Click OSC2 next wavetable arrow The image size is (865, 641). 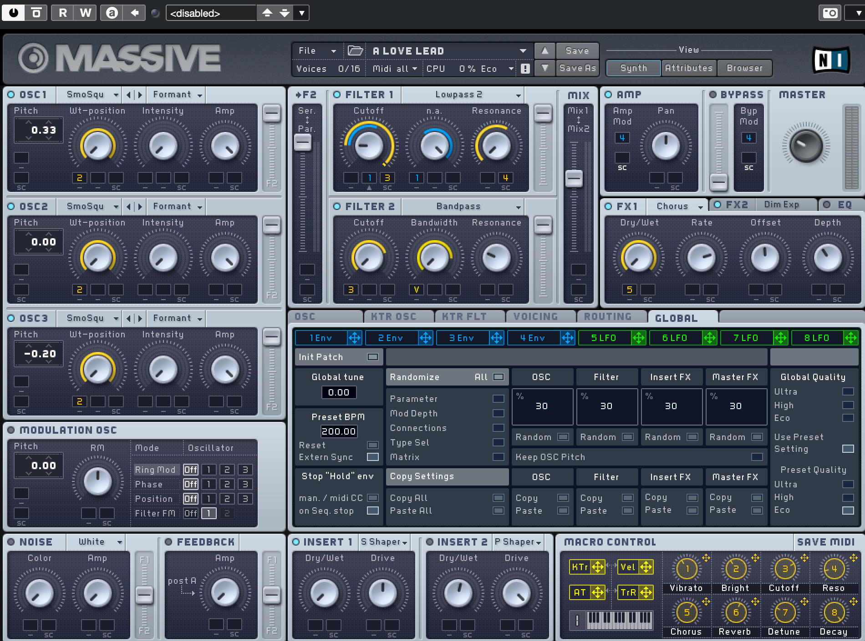140,206
